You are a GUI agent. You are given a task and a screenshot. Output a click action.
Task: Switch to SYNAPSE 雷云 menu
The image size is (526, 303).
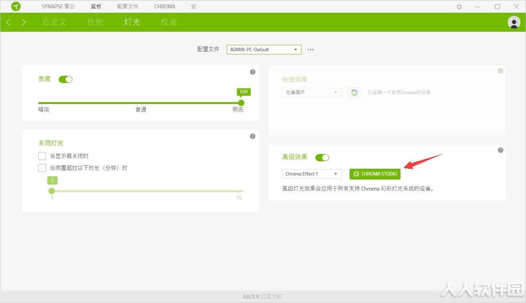58,7
